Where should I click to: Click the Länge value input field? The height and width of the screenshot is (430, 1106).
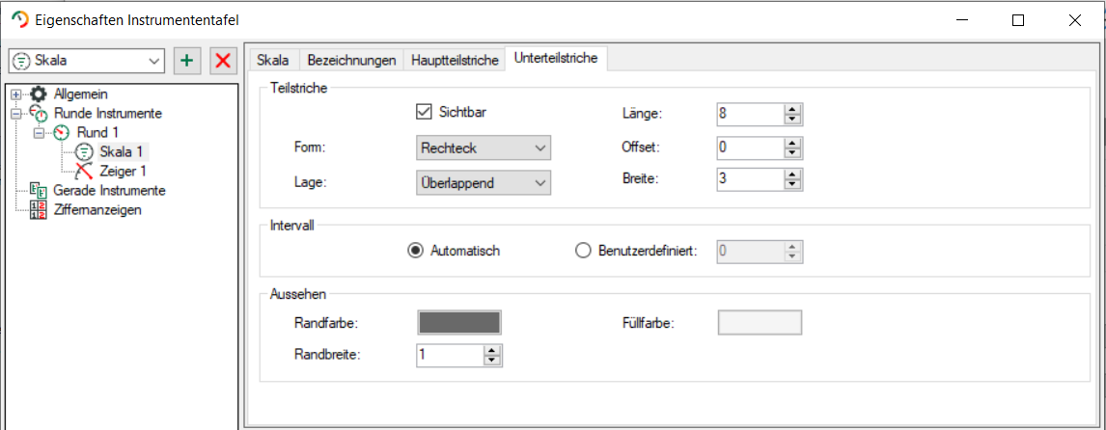[x=750, y=115]
